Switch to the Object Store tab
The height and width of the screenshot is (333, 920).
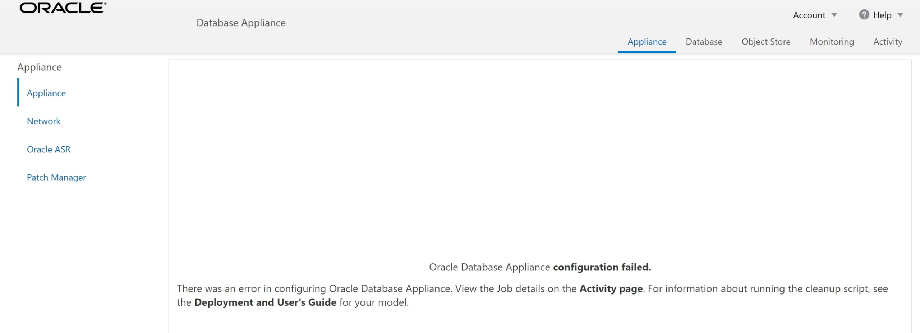tap(766, 42)
